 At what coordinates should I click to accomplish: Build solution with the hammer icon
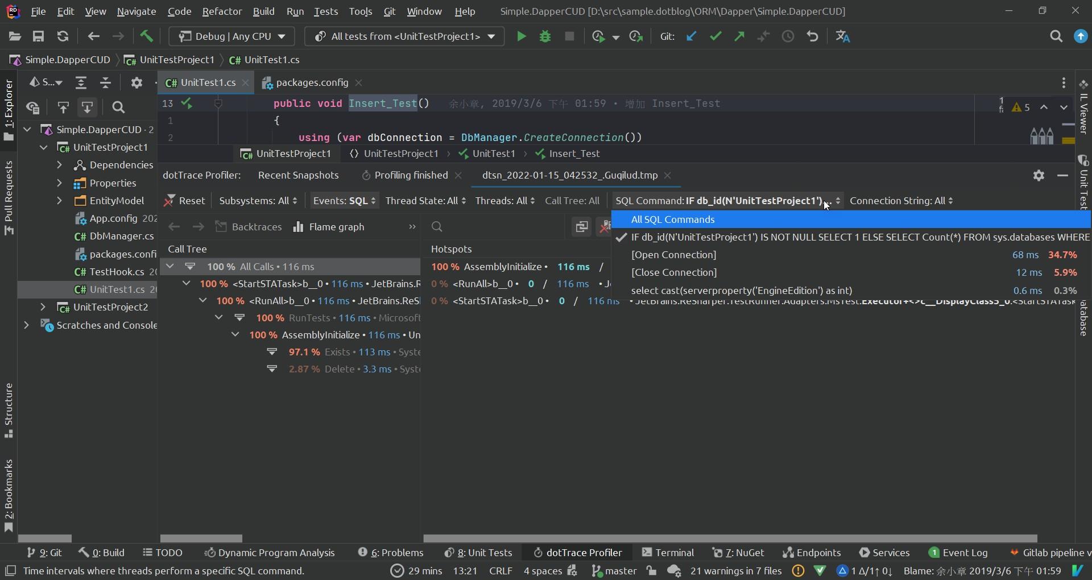147,36
